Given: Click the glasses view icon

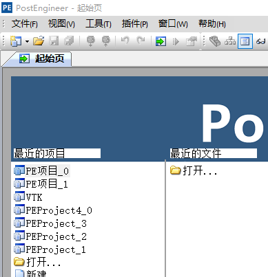Looking at the screenshot, I should click(261, 42).
